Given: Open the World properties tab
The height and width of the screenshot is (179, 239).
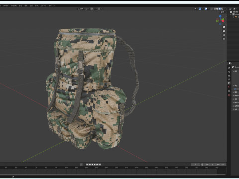Looking at the screenshot, I should (229, 86).
